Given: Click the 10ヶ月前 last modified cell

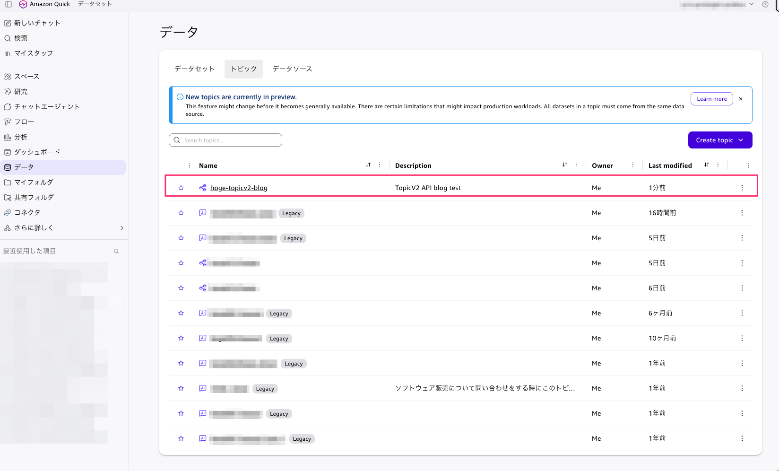Looking at the screenshot, I should tap(662, 338).
